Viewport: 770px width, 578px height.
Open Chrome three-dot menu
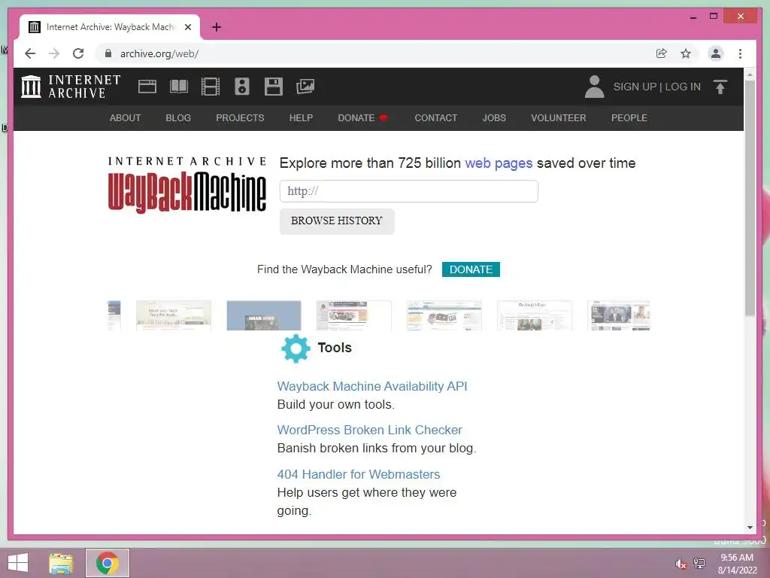(740, 53)
